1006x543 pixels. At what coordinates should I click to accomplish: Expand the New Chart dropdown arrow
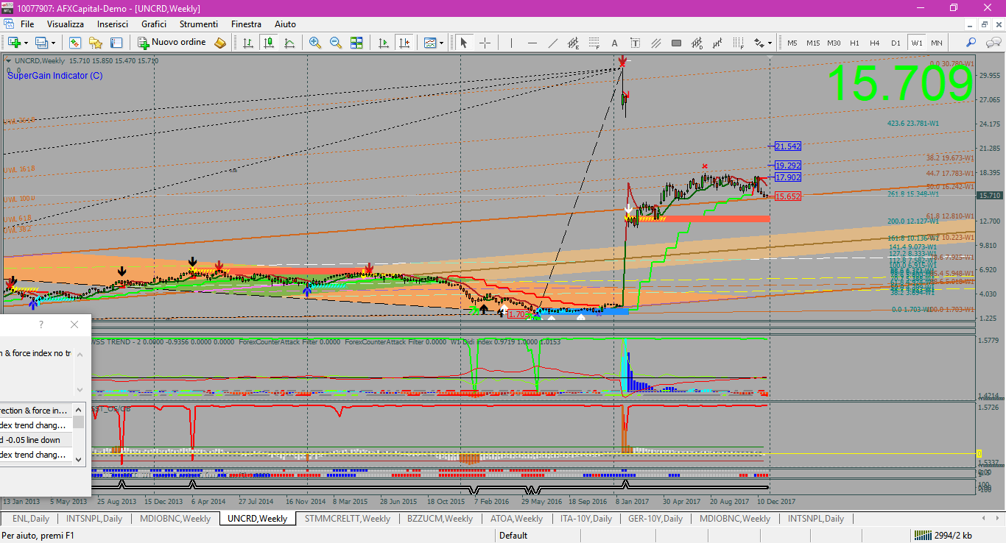25,43
